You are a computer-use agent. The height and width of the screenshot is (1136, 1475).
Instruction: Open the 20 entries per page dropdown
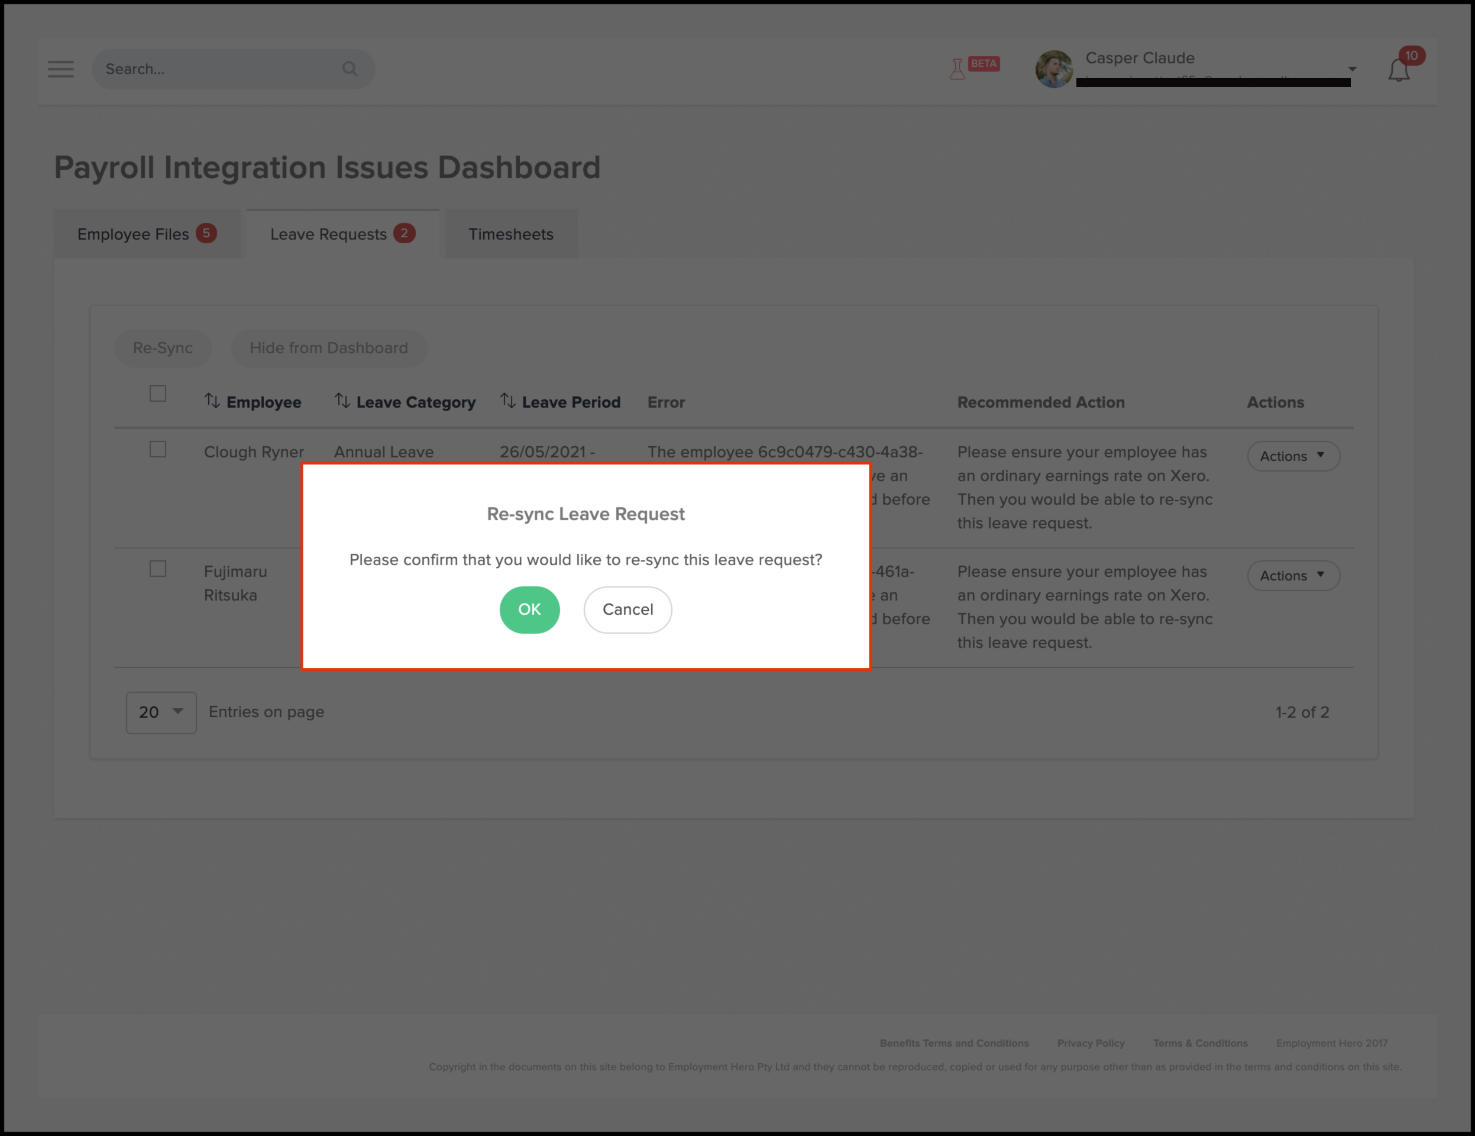pyautogui.click(x=161, y=712)
